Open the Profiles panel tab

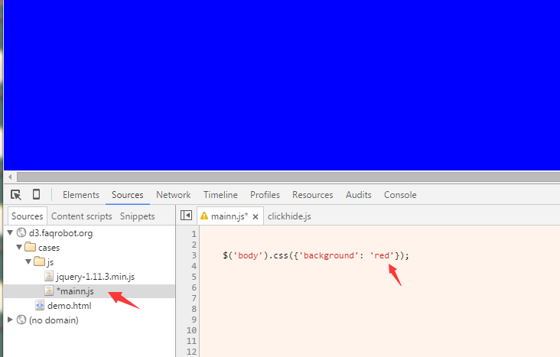click(x=265, y=195)
